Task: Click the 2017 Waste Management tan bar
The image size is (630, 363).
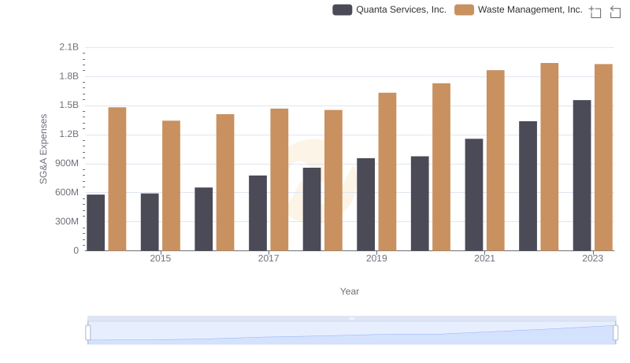Action: click(x=280, y=180)
